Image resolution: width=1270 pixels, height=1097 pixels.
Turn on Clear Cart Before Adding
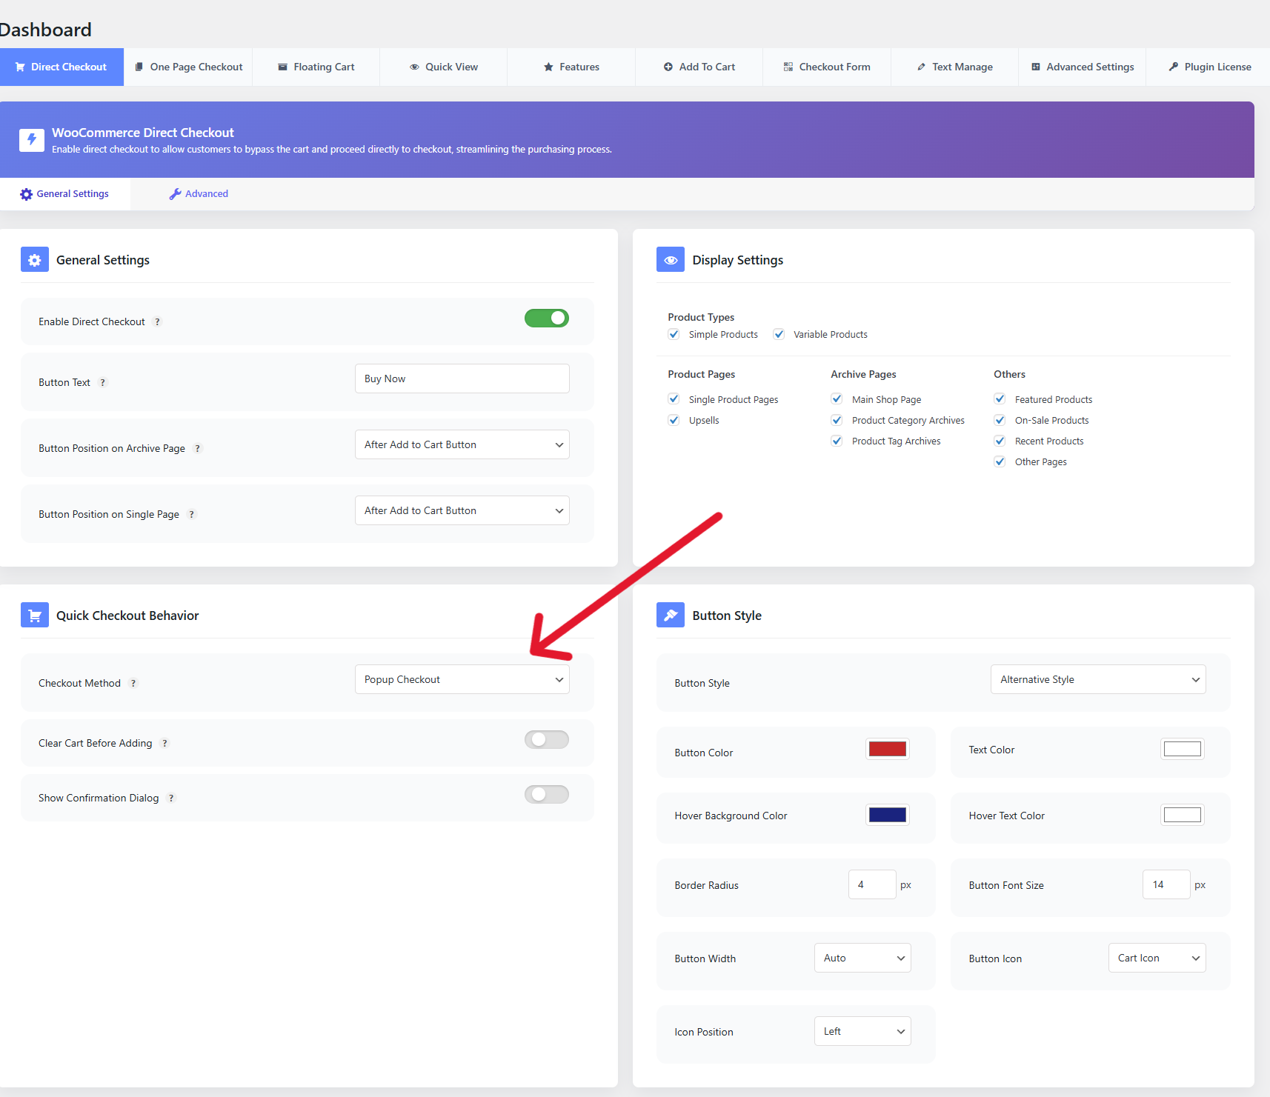tap(547, 739)
